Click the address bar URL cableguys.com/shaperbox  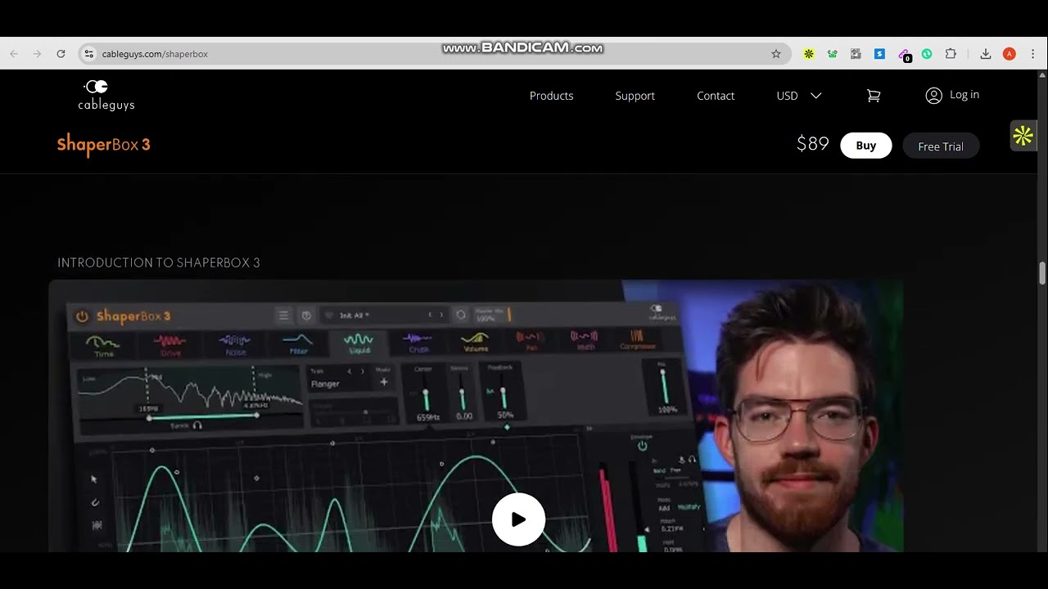155,54
